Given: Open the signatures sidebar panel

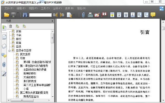Looking at the screenshot, I should click(4, 74).
